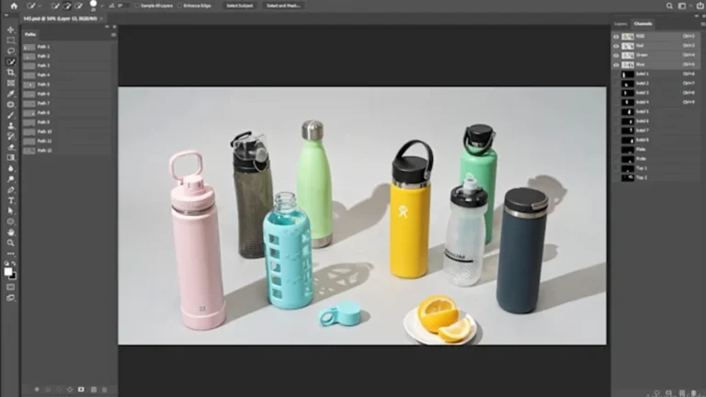Show the Plate channel visibility
The image size is (706, 397).
click(616, 150)
